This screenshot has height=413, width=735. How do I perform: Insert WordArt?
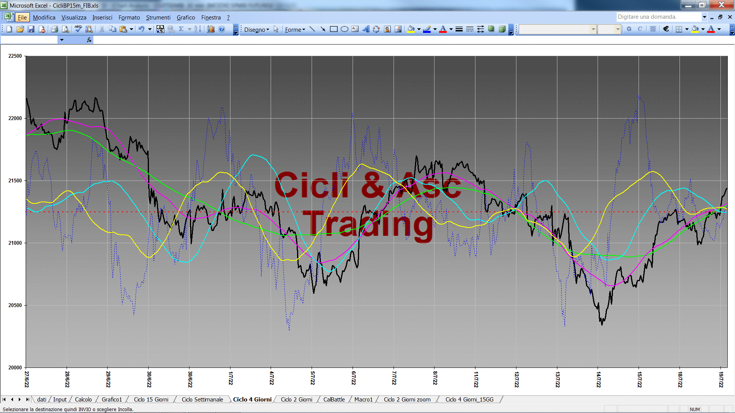pos(366,29)
